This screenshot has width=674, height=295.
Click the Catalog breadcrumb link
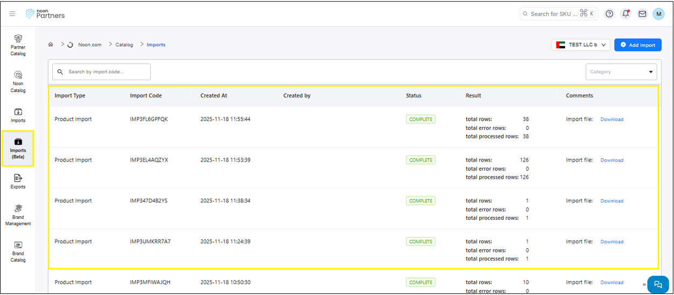pos(124,45)
